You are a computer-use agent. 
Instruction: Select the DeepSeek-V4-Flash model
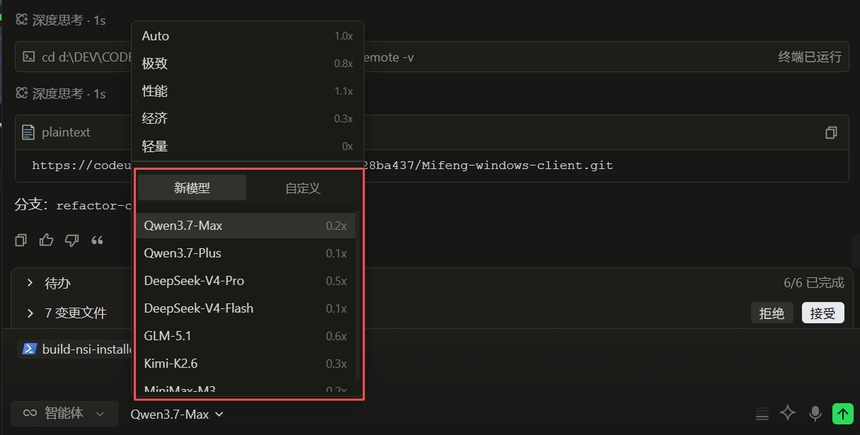tap(246, 308)
